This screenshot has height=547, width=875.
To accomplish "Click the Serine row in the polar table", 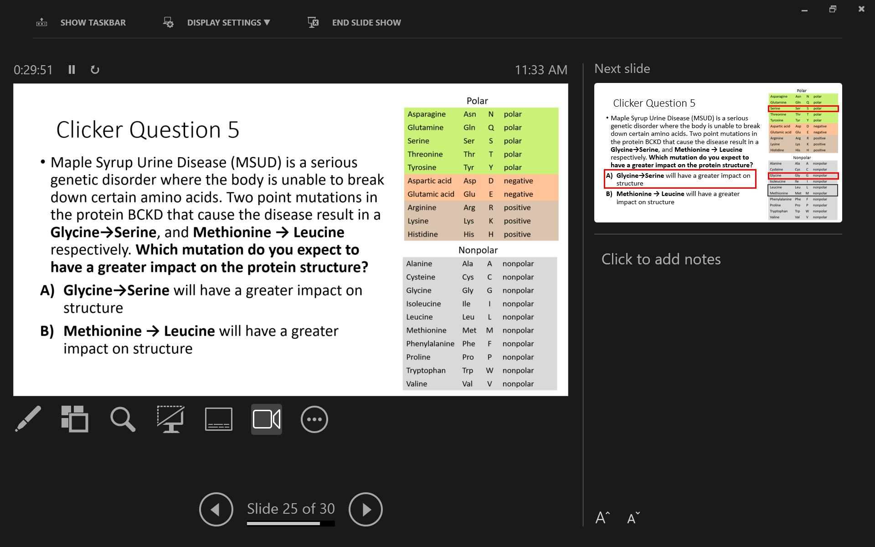I will [481, 141].
